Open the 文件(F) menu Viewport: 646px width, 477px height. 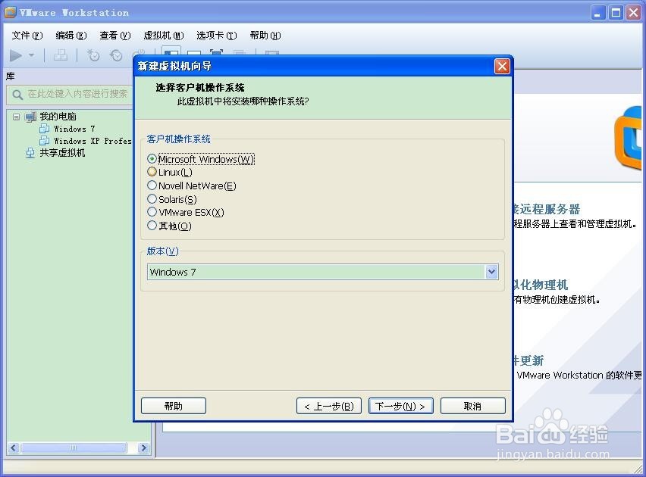[27, 36]
